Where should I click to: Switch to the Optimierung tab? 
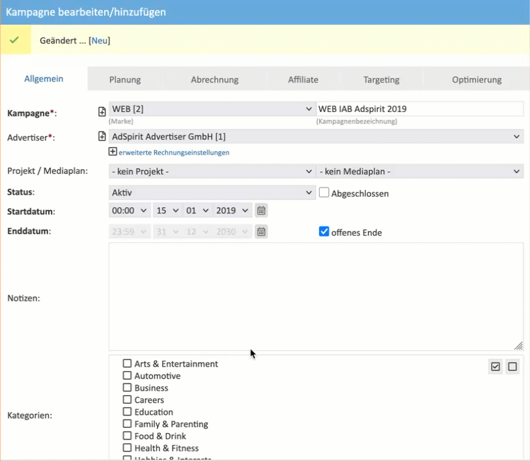(477, 79)
